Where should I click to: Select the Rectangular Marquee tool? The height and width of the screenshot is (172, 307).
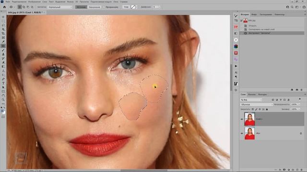coord(3,21)
